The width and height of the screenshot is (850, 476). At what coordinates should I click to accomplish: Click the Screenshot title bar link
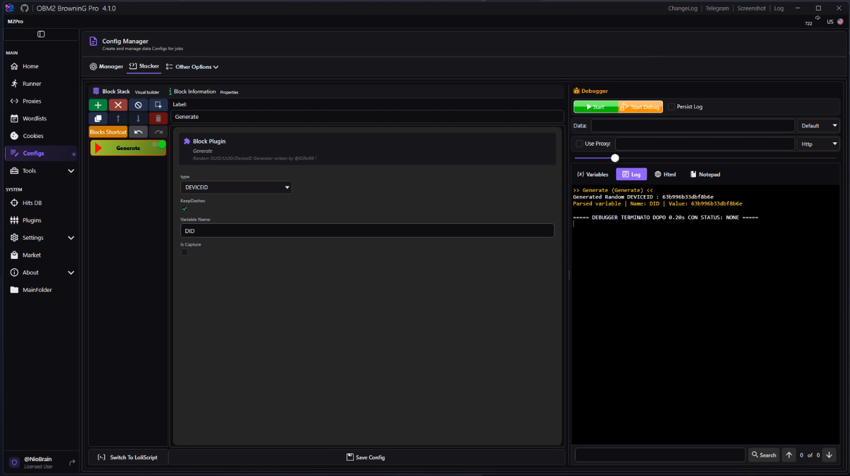tap(752, 8)
